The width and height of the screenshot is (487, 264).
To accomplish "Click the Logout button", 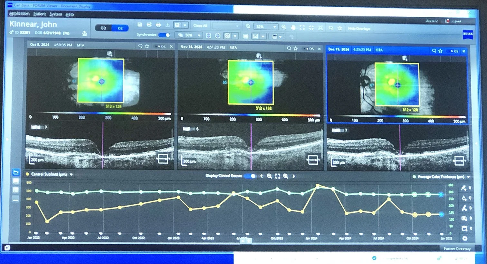I will click(454, 21).
